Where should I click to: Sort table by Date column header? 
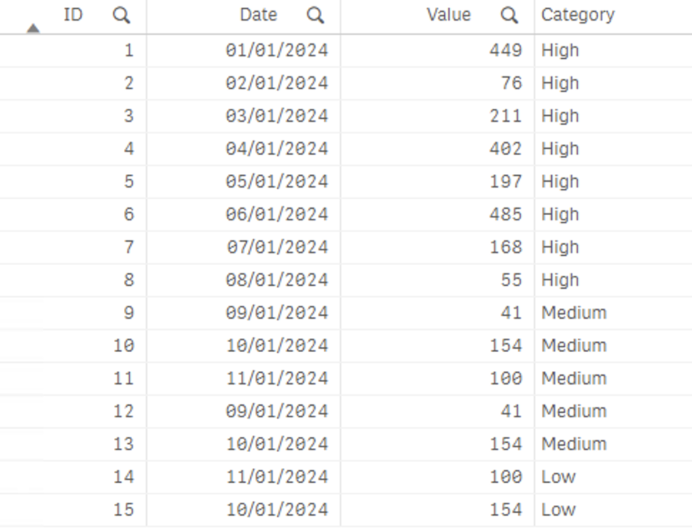(x=258, y=15)
